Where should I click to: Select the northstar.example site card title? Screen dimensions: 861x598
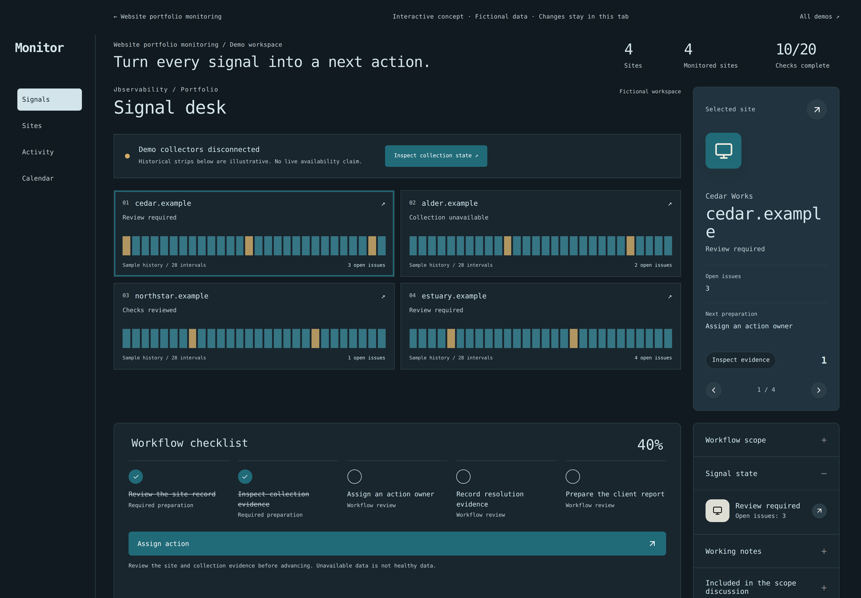172,296
